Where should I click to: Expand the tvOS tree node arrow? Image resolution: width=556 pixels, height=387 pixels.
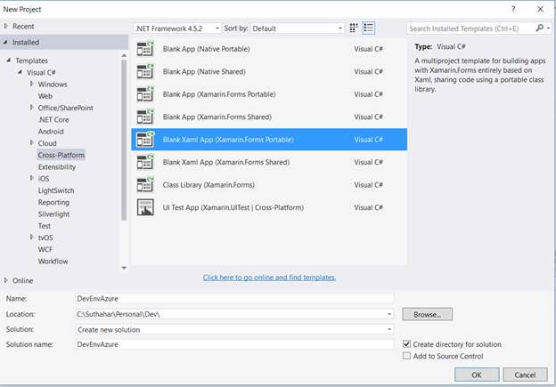[31, 238]
